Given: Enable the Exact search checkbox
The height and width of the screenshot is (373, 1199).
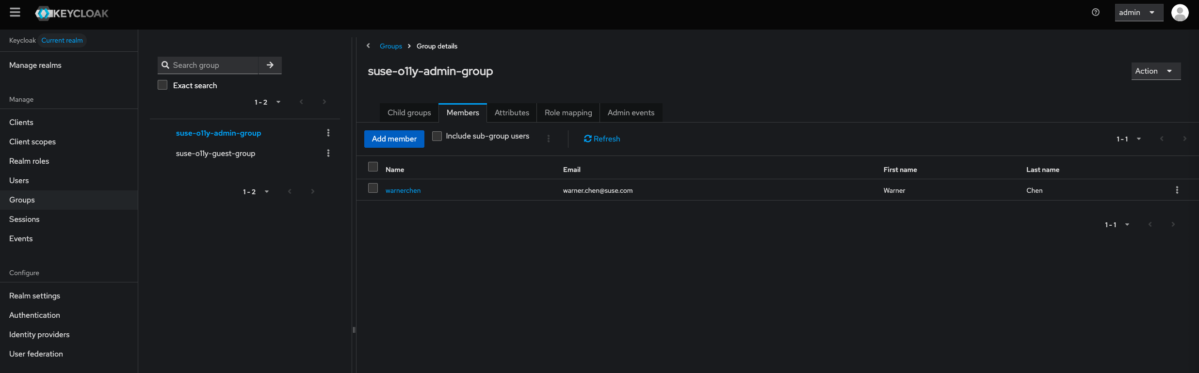Looking at the screenshot, I should click(162, 85).
